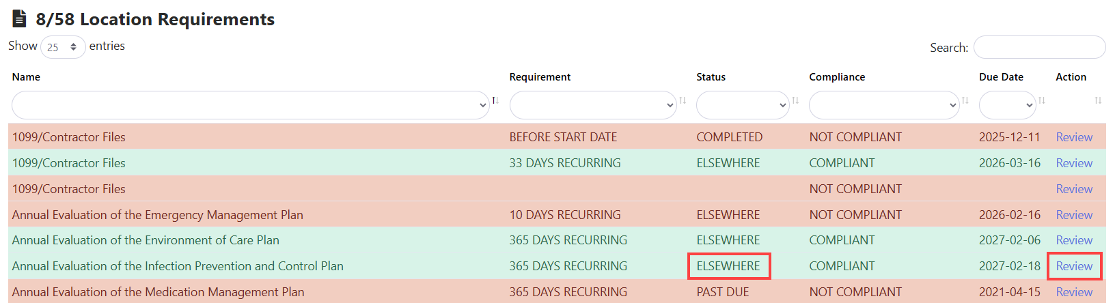Click the Action column sort arrows
The image size is (1115, 303).
(1097, 101)
